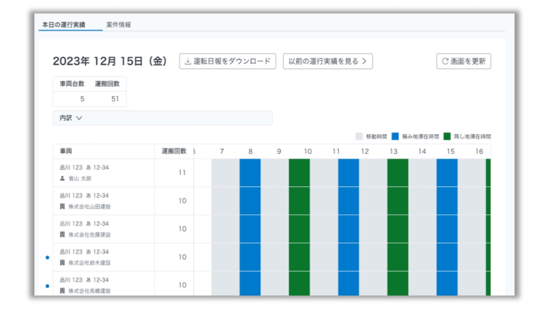The height and width of the screenshot is (309, 549).
Task: Click the blue 積み地滞在時間 legend swatch
Action: coord(395,136)
